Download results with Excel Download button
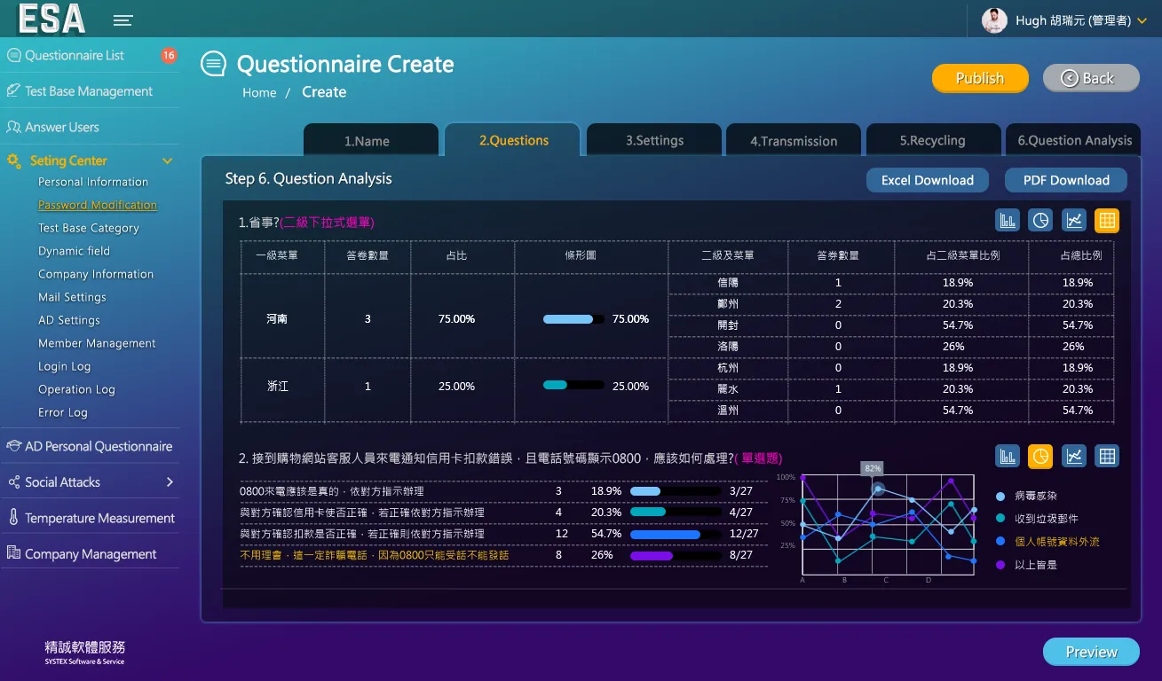The image size is (1162, 681). [928, 180]
